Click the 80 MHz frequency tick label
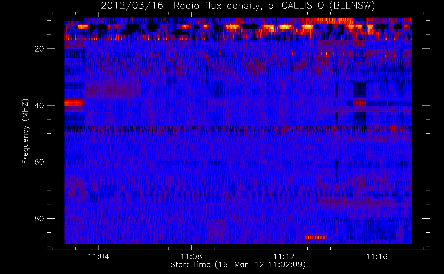The width and height of the screenshot is (444, 274). tap(39, 219)
